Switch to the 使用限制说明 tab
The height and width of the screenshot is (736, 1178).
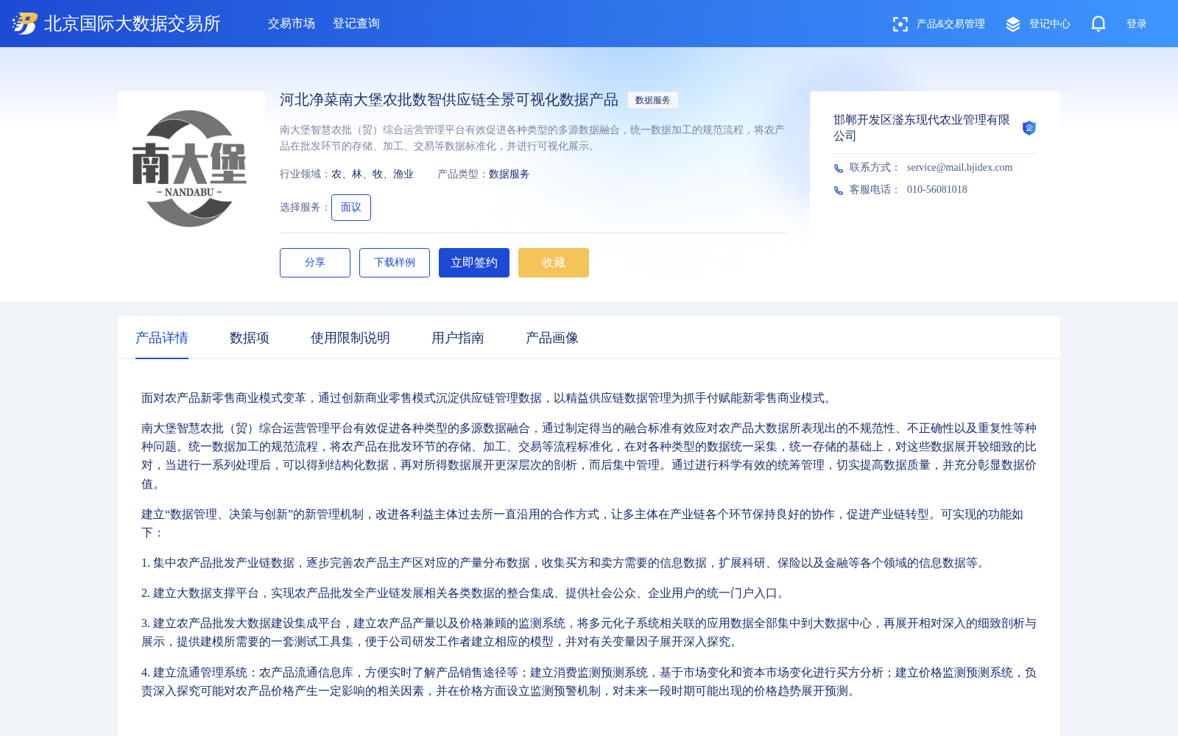[x=350, y=338]
